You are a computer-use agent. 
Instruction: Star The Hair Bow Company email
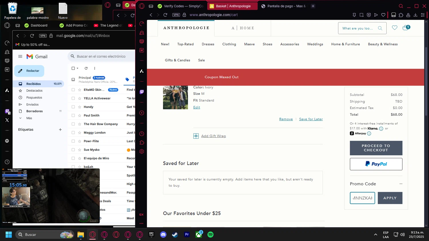click(x=80, y=124)
